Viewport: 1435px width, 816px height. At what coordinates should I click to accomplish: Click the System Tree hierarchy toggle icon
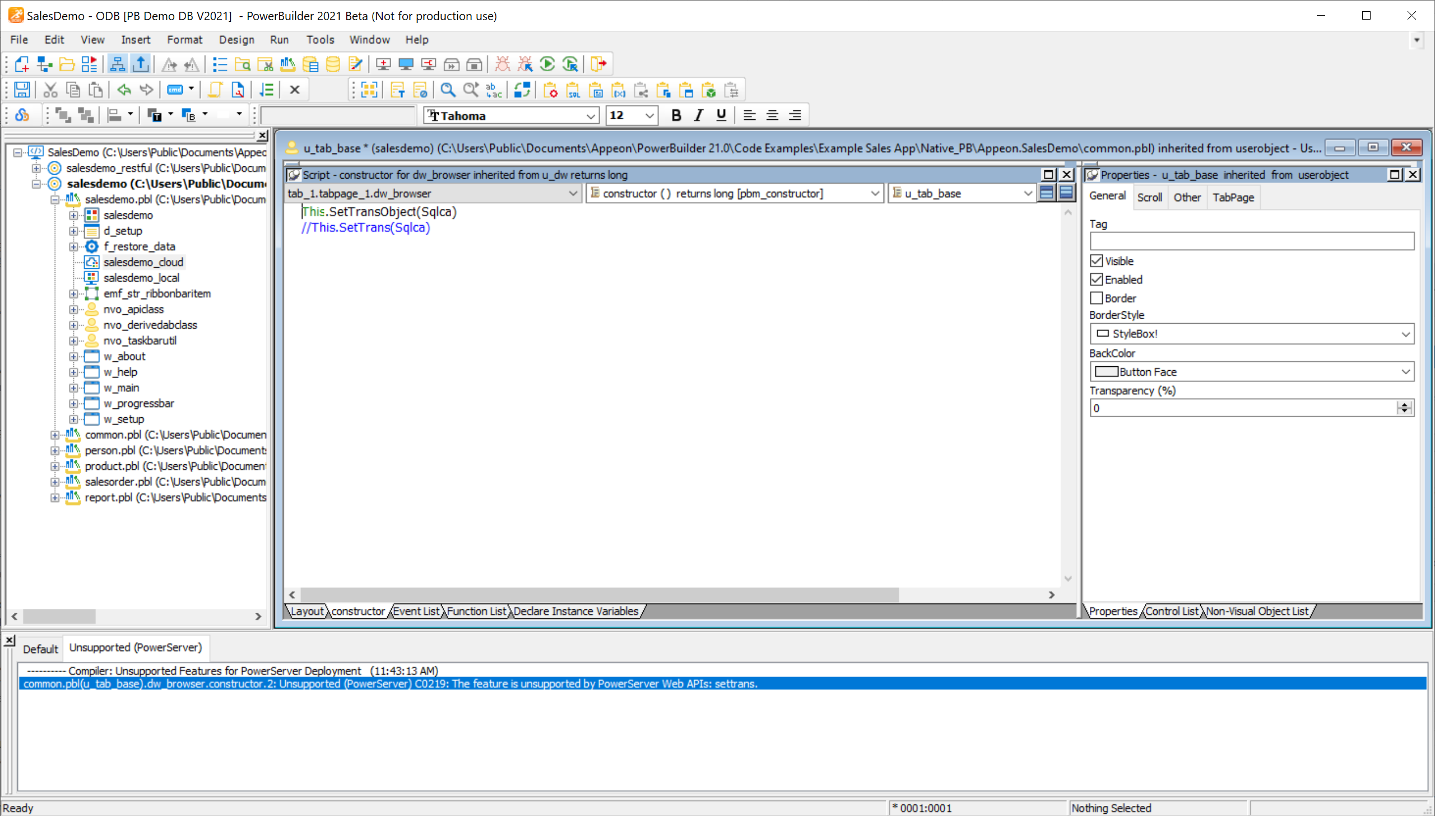pos(117,64)
